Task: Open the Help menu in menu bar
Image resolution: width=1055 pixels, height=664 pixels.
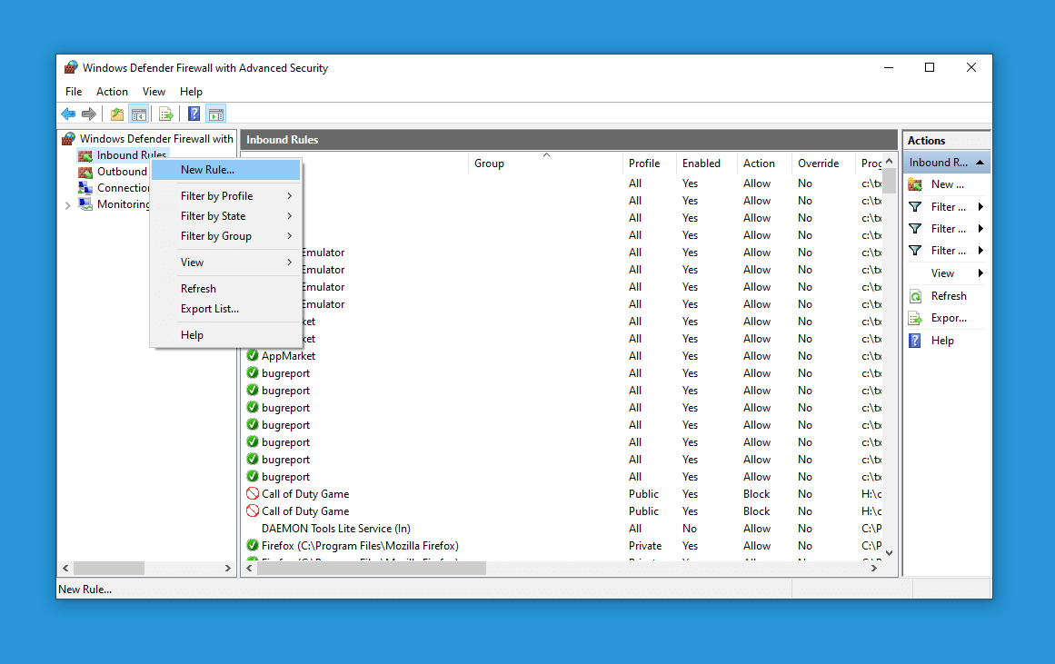Action: click(x=191, y=92)
